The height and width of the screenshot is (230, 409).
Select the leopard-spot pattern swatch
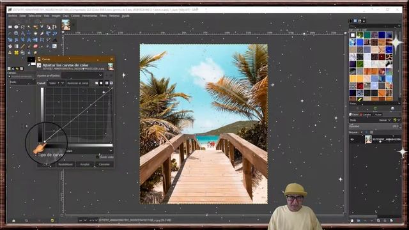[x=389, y=56]
